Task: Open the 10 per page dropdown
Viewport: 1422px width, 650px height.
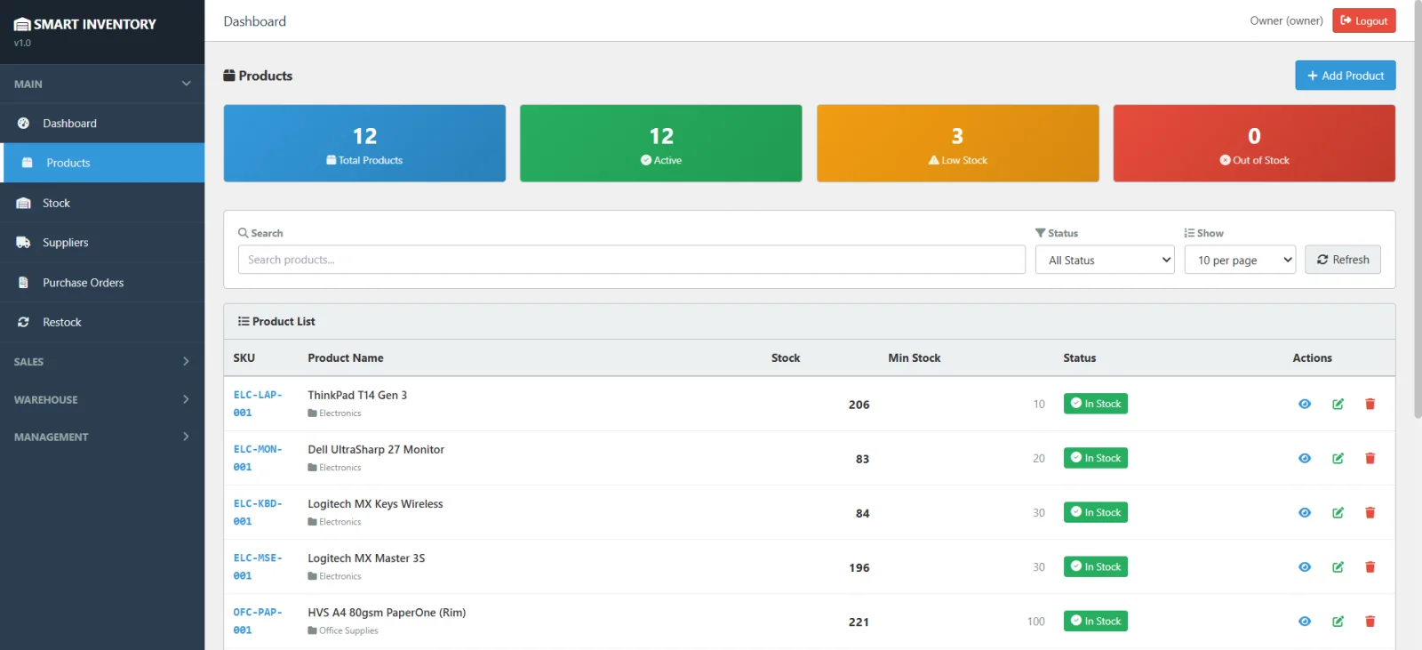Action: pos(1240,260)
